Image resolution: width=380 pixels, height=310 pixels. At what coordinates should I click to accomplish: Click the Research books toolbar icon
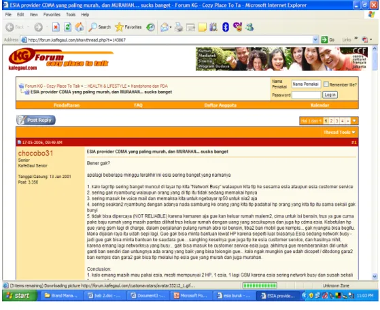(213, 27)
